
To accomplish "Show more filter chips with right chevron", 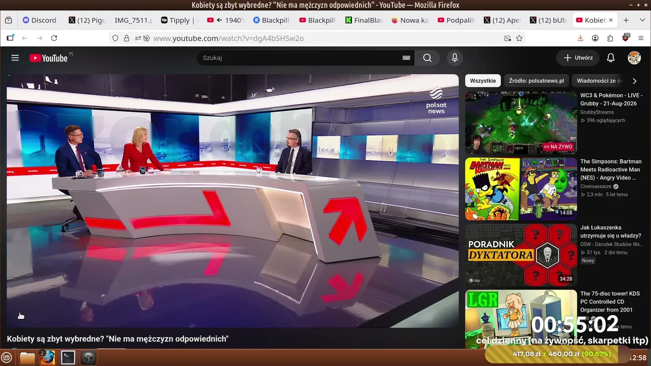I will pos(634,81).
